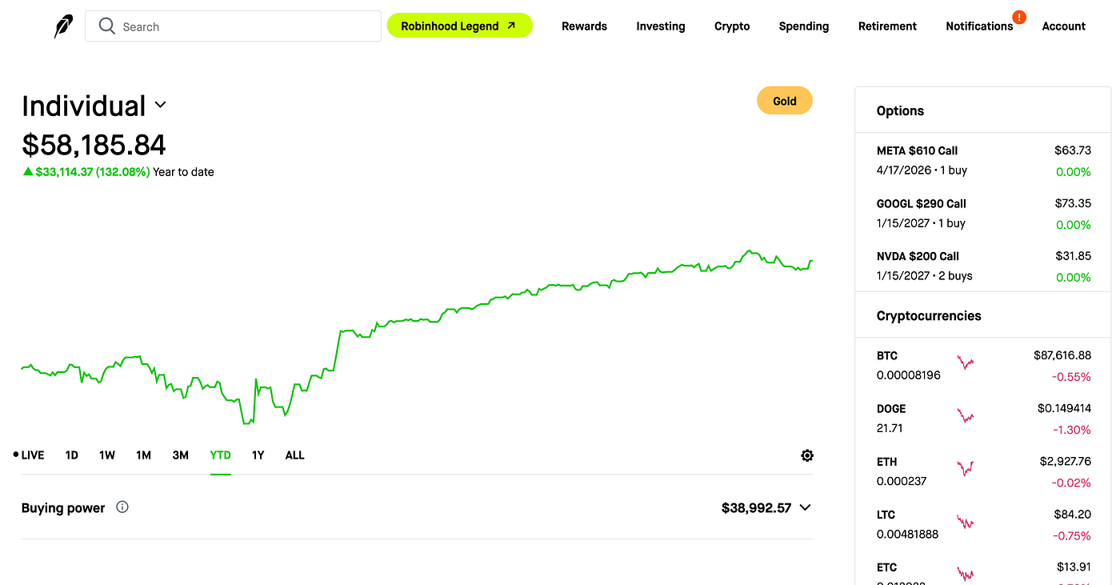Viewport: 1120px width, 585px height.
Task: Click the green up-triangle gain indicator
Action: coord(28,171)
